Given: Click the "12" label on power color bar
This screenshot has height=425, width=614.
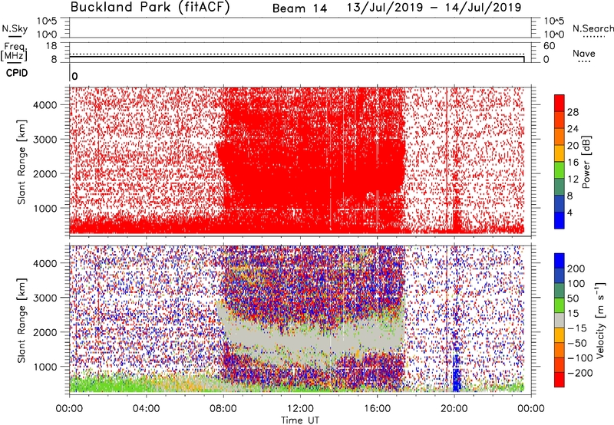Looking at the screenshot, I should pyautogui.click(x=573, y=180).
